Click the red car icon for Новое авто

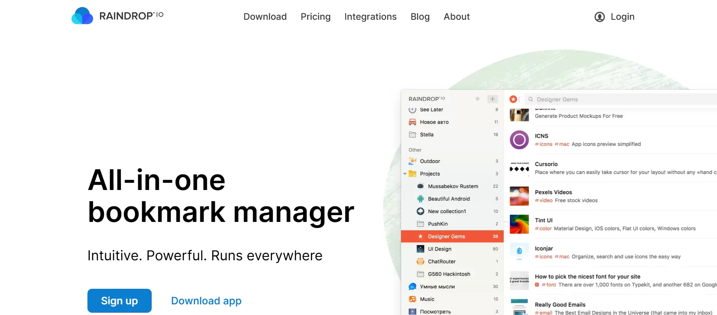[x=412, y=122]
